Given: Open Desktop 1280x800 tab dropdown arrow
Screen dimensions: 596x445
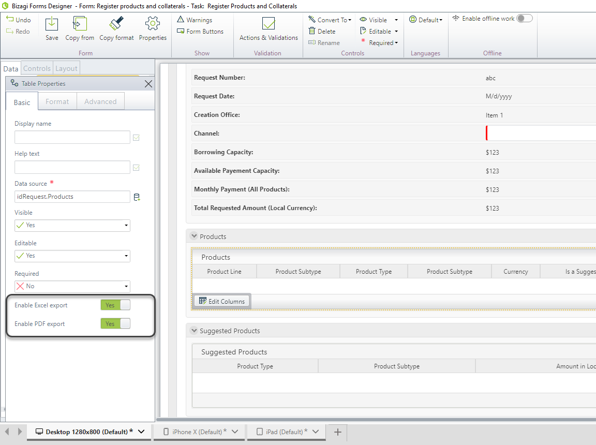Looking at the screenshot, I should tap(141, 432).
